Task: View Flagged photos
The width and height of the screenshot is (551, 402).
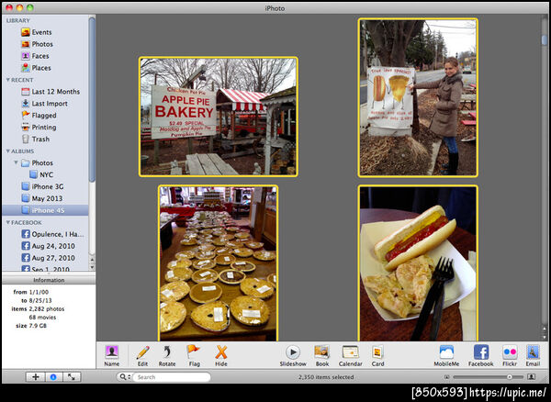Action: 39,116
